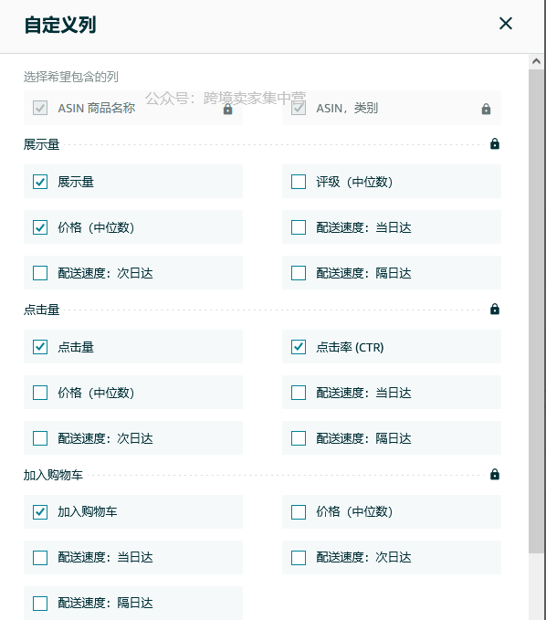Uncheck the 展示量 checkbox
This screenshot has width=546, height=620.
[x=40, y=182]
